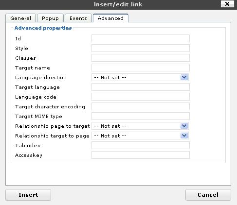Open Relationship target to page dropdown
Image resolution: width=237 pixels, height=205 pixels.
[140, 136]
